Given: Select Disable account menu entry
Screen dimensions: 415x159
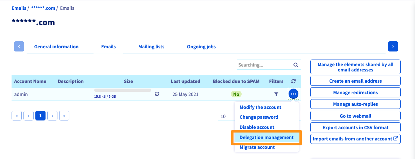Looking at the screenshot, I should [257, 127].
